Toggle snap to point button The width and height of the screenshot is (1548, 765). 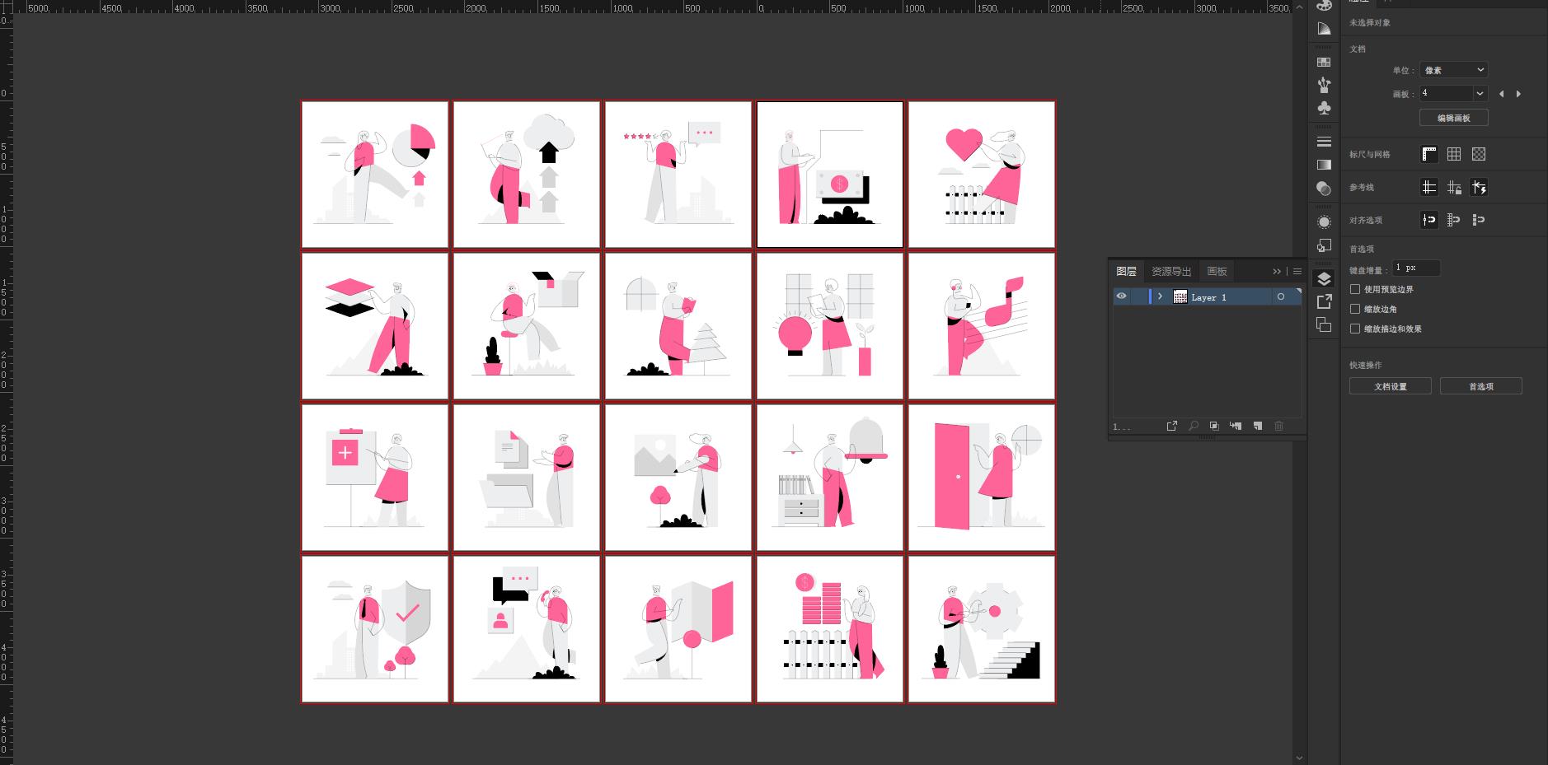coord(1429,220)
